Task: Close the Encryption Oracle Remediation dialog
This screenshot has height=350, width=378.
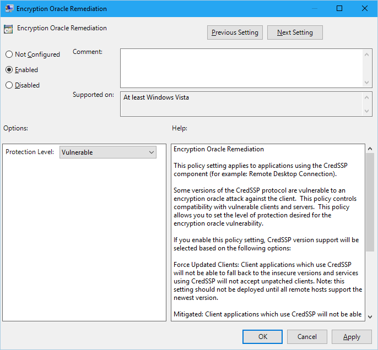Action: 365,8
